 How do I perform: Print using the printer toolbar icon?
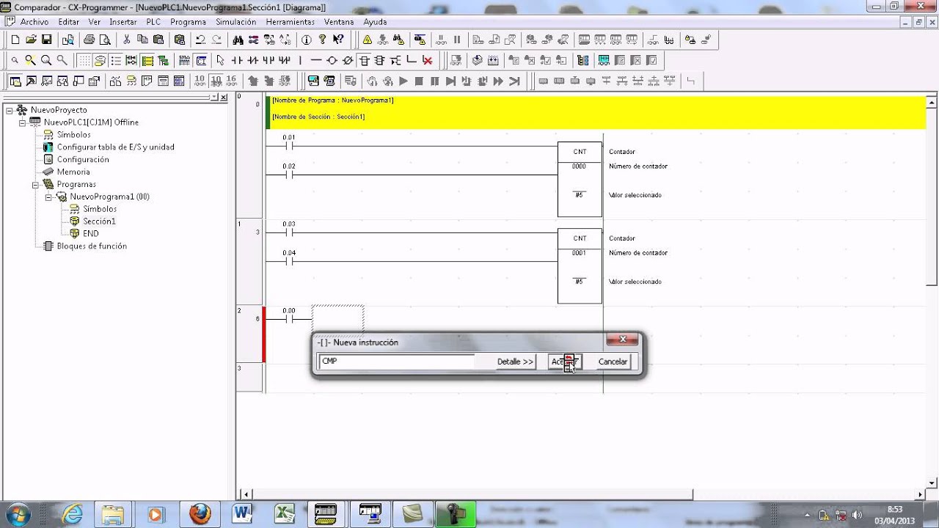89,40
